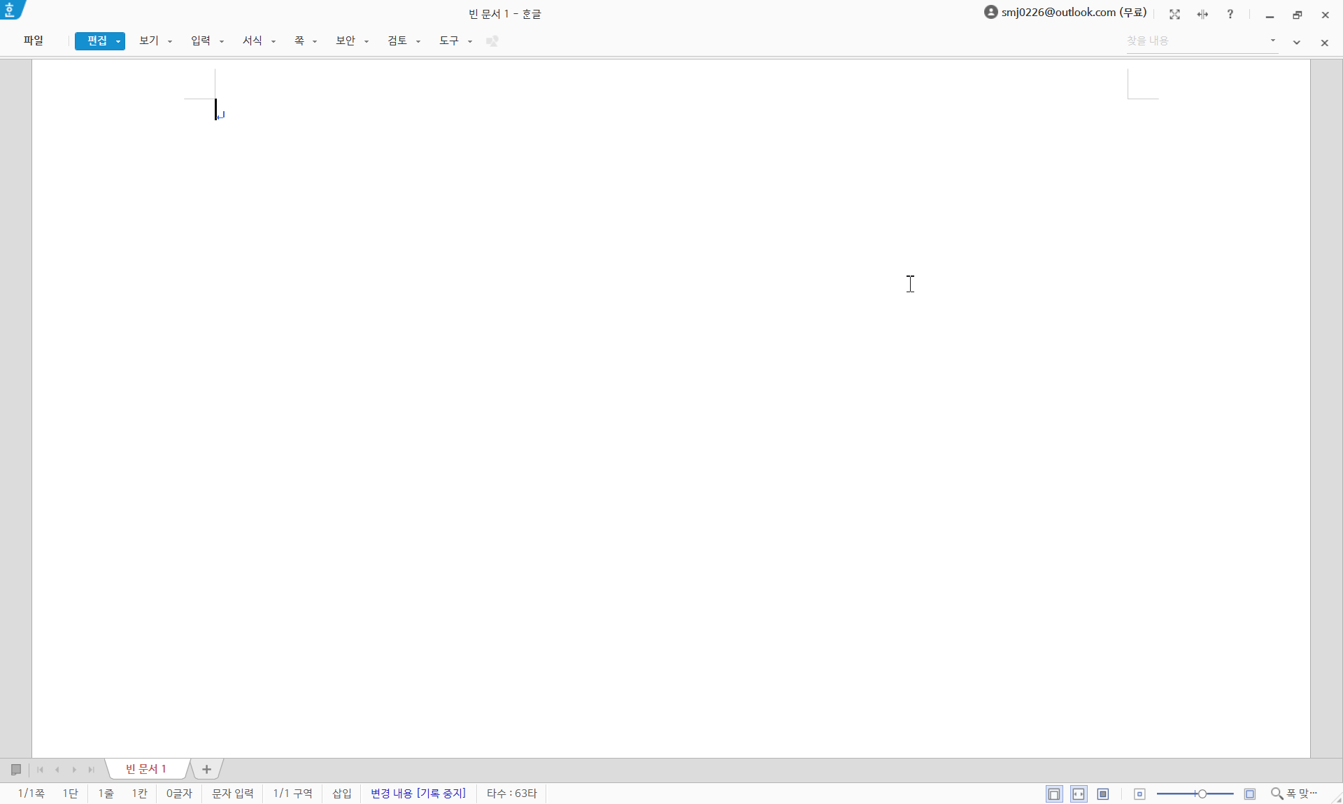Toggle 삽입 insert mode in status bar

[341, 794]
